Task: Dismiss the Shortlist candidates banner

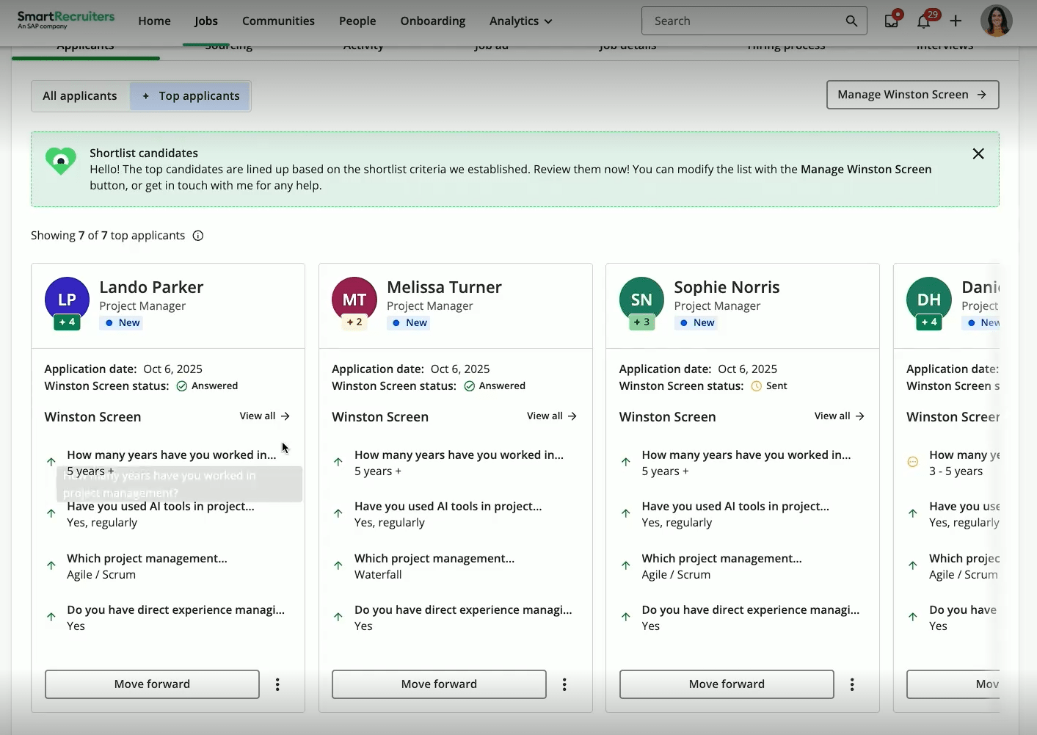Action: pos(978,153)
